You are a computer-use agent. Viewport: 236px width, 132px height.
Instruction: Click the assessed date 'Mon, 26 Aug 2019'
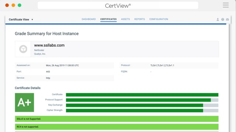pyautogui.click(x=62, y=65)
